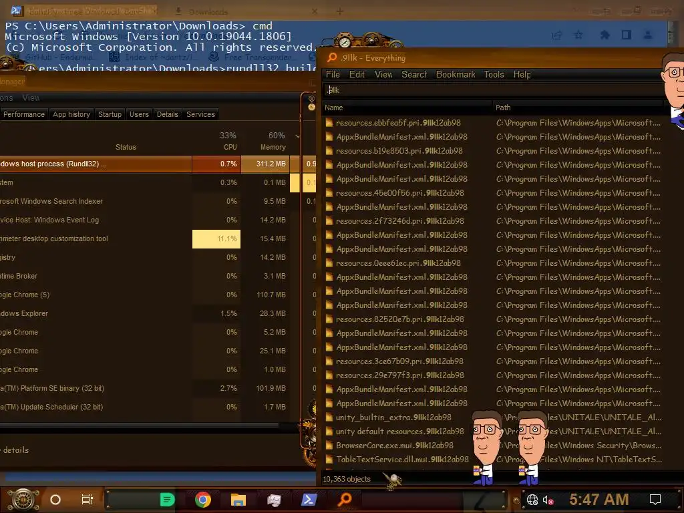This screenshot has width=684, height=513.
Task: Select file BrowserCore.exe.mui.9llk12ab98
Action: (394, 446)
